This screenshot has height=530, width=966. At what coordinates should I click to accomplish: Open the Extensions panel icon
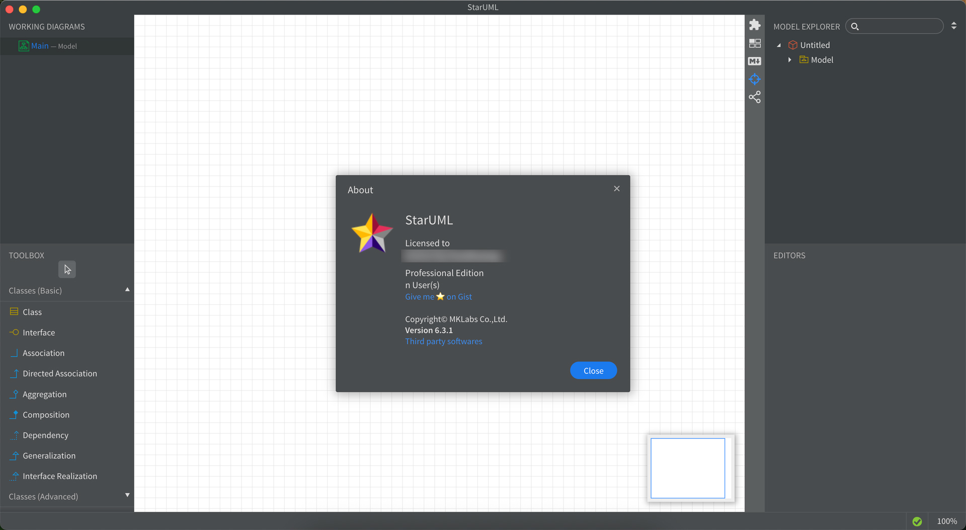point(755,24)
